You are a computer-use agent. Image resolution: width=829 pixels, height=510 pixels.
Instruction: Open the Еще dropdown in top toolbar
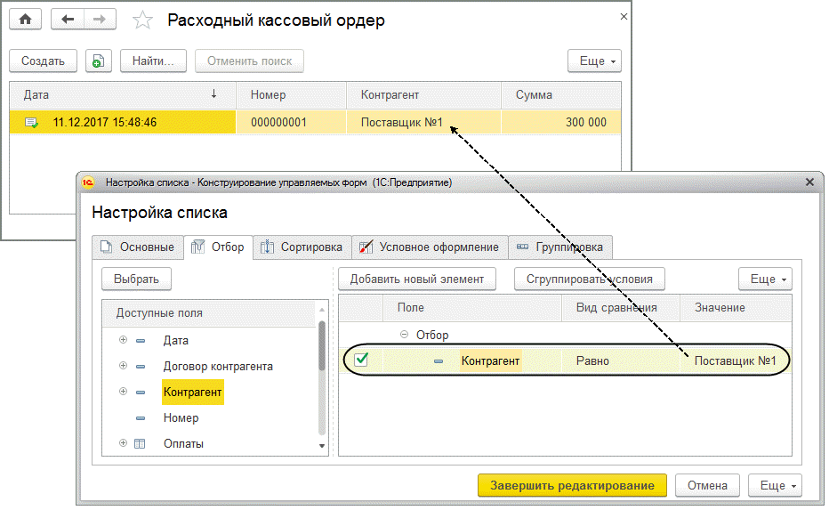pos(594,61)
